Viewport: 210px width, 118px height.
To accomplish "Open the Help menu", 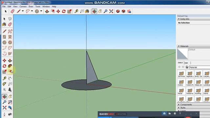I will pyautogui.click(x=54, y=7).
